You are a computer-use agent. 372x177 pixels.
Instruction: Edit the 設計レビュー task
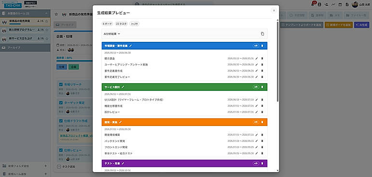pyautogui.click(x=257, y=112)
